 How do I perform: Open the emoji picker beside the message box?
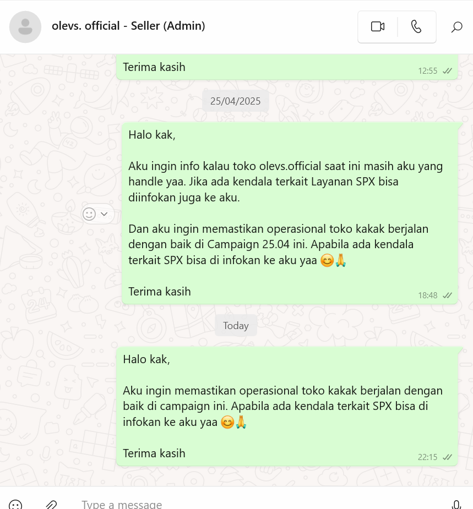click(15, 505)
